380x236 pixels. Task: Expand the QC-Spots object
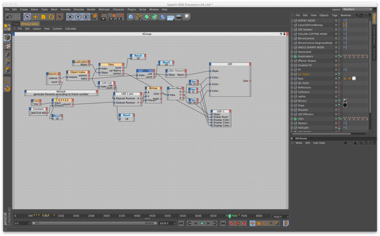point(292,74)
